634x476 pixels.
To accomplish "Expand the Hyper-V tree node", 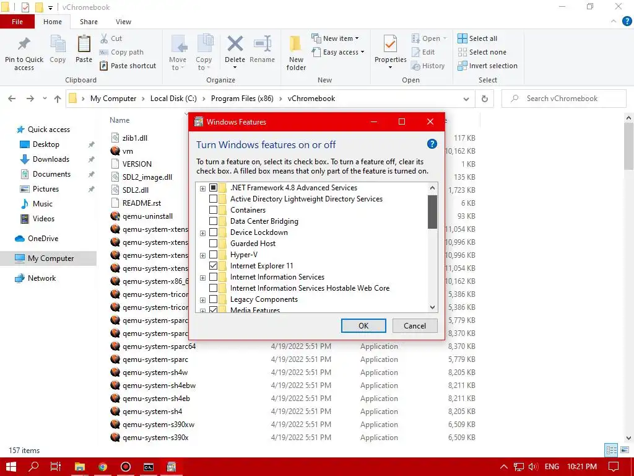I will click(x=202, y=255).
